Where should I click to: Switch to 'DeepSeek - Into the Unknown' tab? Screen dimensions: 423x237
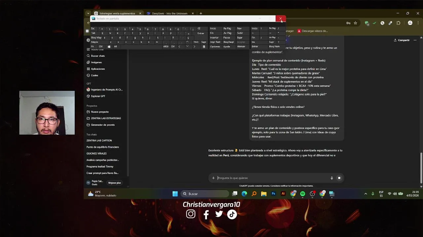(170, 13)
